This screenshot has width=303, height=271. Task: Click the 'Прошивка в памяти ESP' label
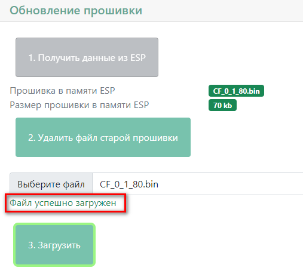point(62,91)
